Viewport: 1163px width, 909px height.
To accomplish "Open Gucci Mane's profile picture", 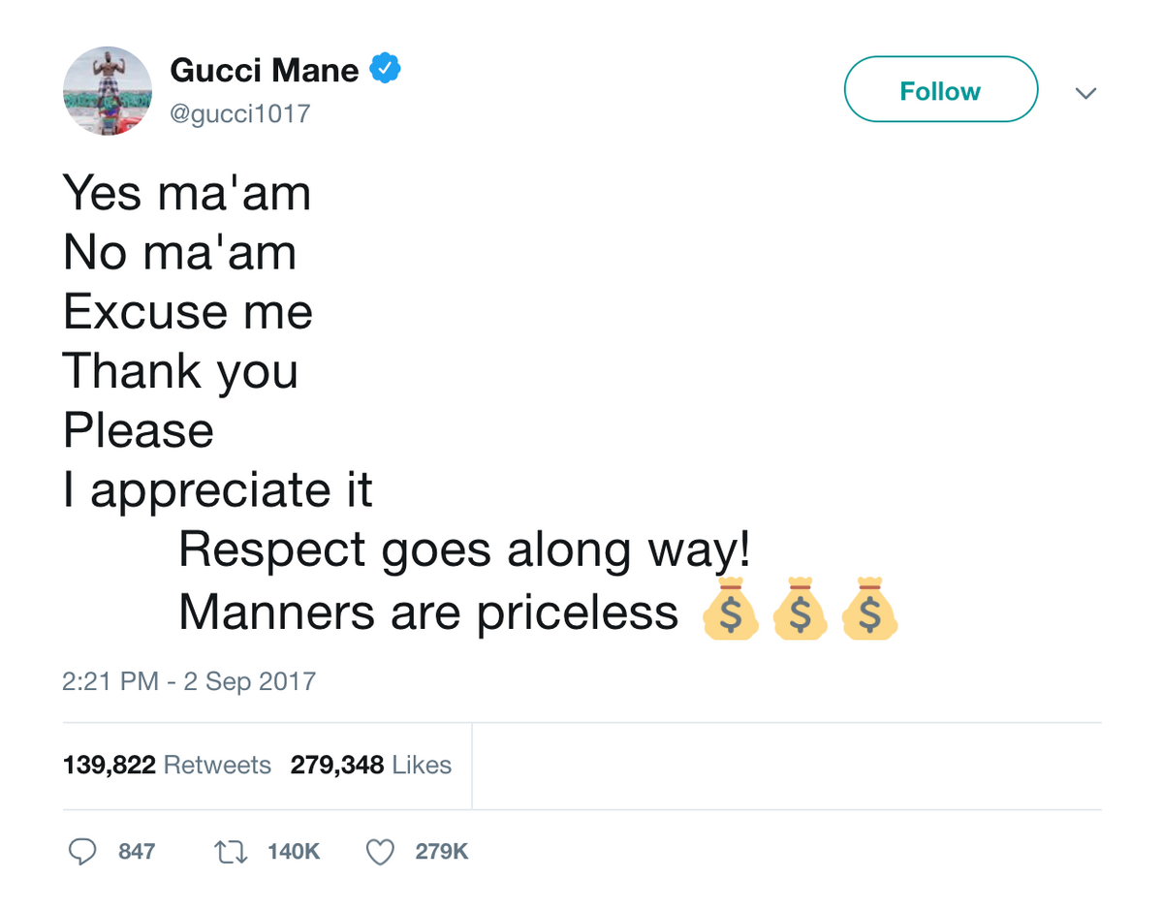I will 108,92.
